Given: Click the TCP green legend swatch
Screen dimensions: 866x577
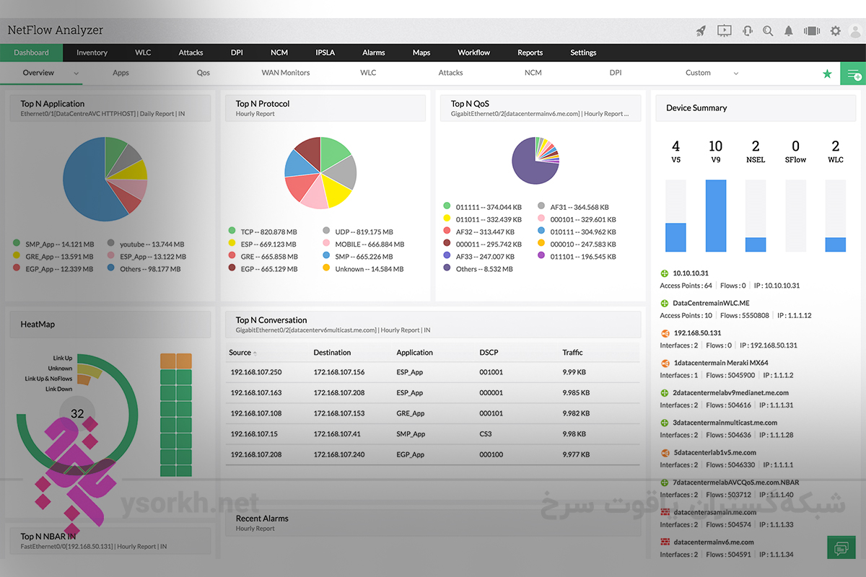Looking at the screenshot, I should point(232,231).
